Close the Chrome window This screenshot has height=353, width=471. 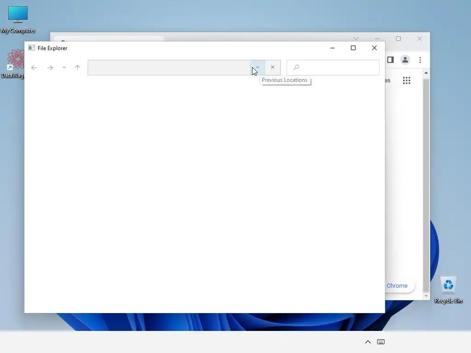pyautogui.click(x=419, y=39)
